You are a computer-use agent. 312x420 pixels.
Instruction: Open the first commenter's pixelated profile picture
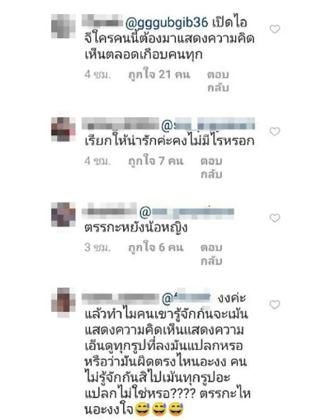pos(63,26)
